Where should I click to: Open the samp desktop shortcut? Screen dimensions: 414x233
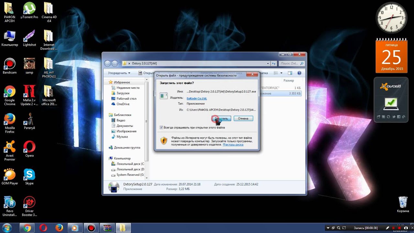(29, 66)
